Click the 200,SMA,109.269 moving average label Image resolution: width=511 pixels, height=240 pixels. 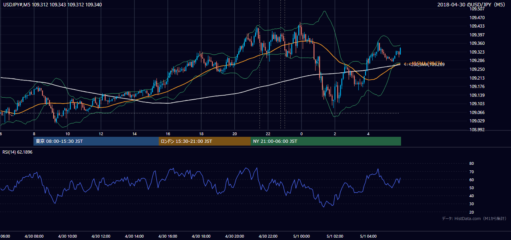coord(426,64)
